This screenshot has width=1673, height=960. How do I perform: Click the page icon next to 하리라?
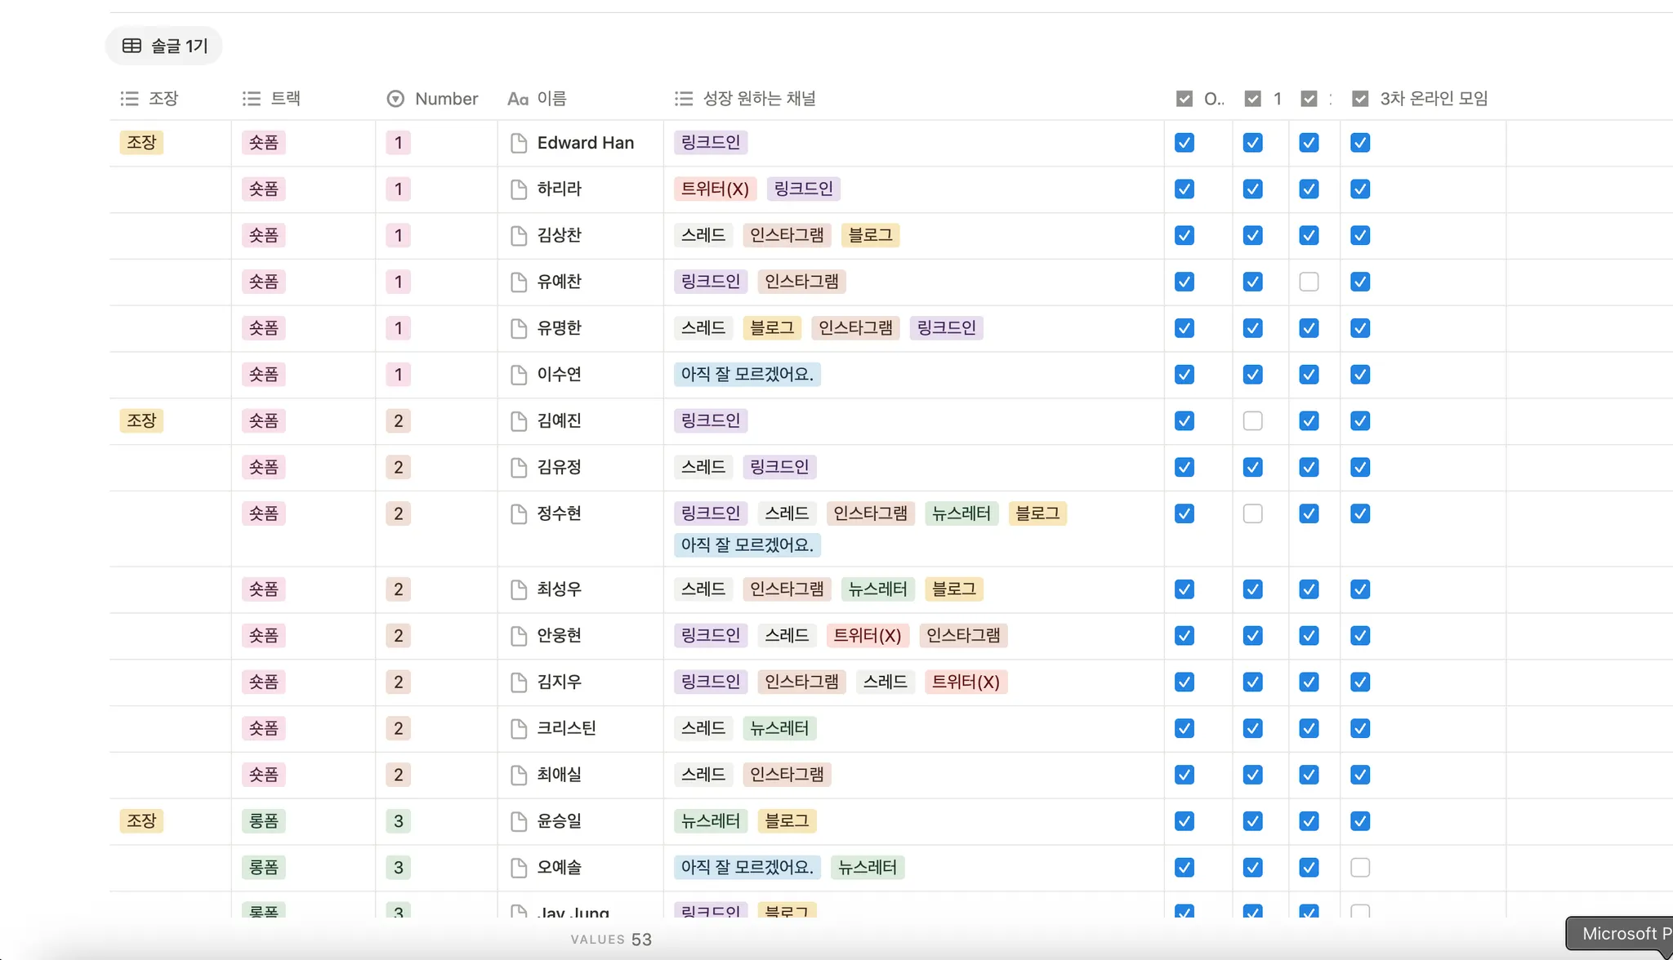(x=518, y=189)
